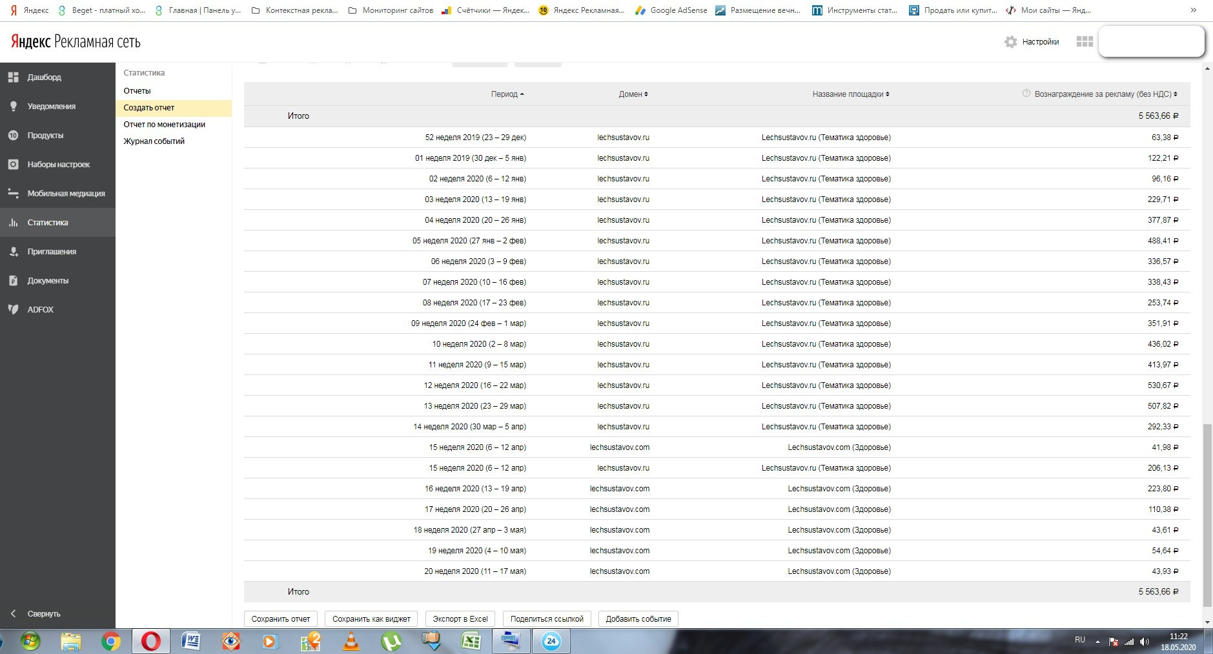The image size is (1213, 654).
Task: Open the Счётчики — Яндекс bookmark
Action: [485, 10]
